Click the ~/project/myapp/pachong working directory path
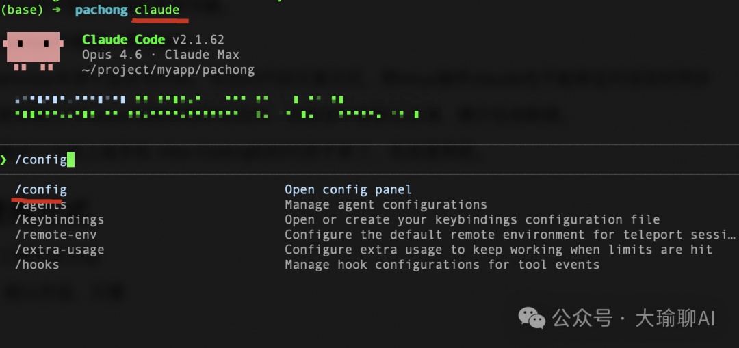The width and height of the screenshot is (739, 348). (168, 70)
